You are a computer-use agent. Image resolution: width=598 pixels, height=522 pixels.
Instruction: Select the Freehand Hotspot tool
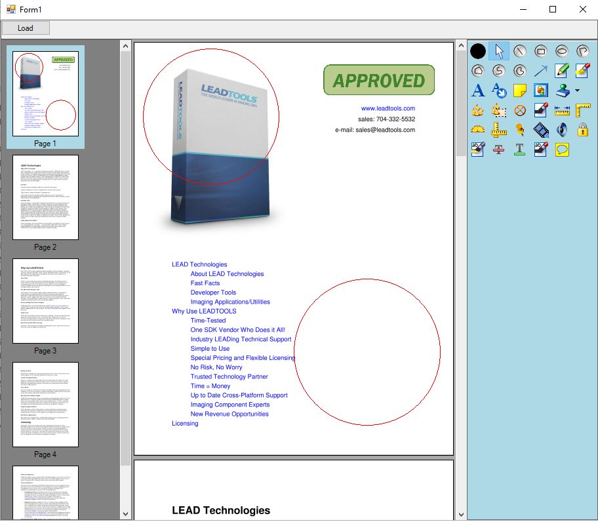point(499,111)
